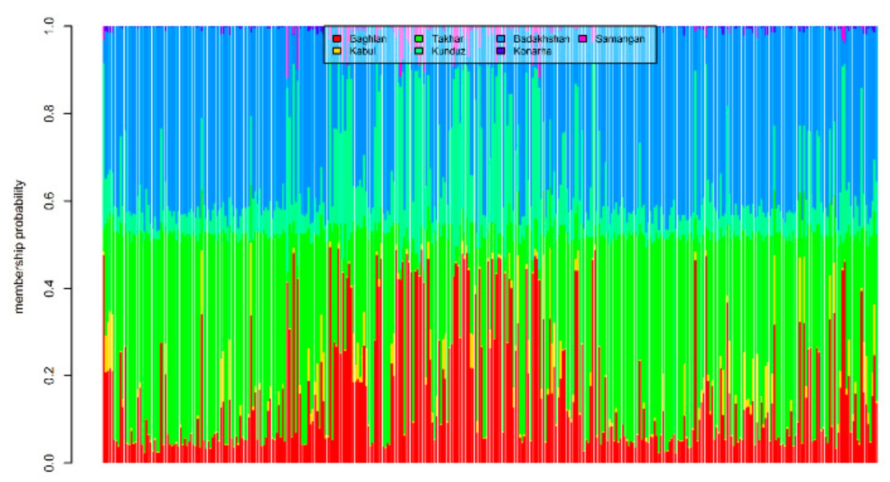Click the magenta Samangan legend swatch

[583, 39]
